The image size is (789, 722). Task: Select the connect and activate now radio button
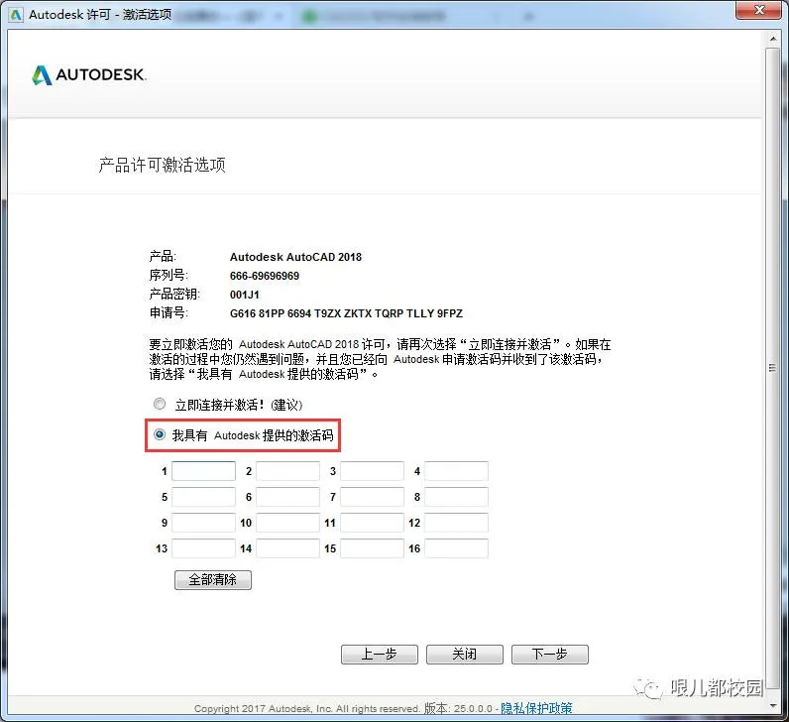tap(159, 404)
